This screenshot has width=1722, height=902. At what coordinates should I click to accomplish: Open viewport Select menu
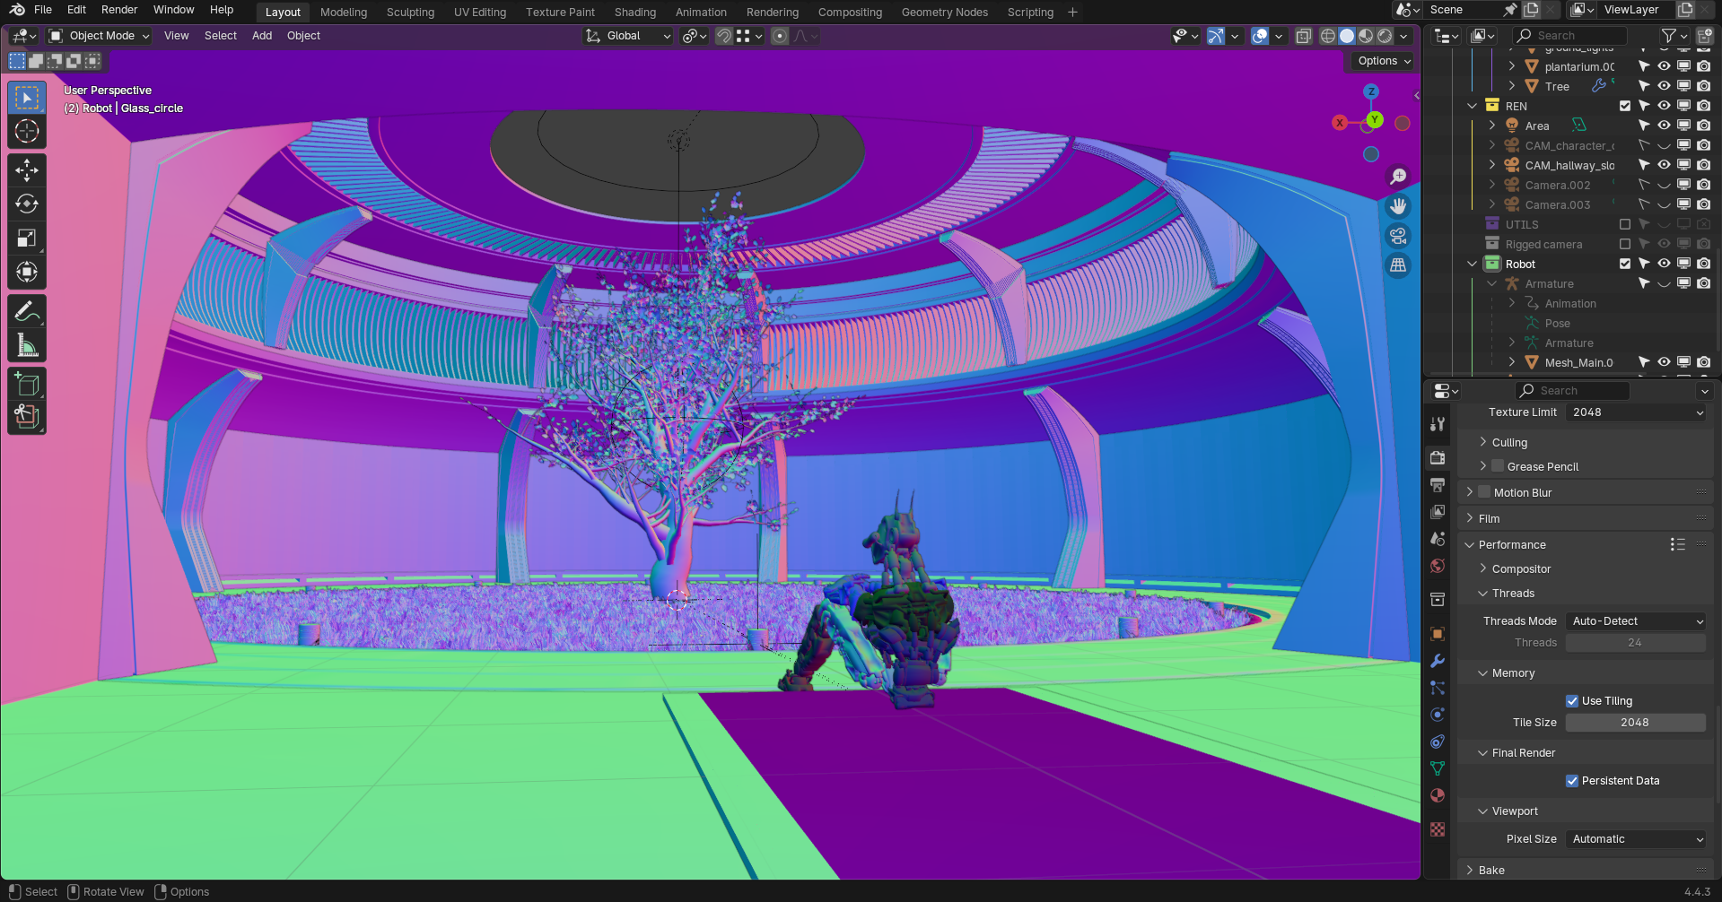point(221,36)
